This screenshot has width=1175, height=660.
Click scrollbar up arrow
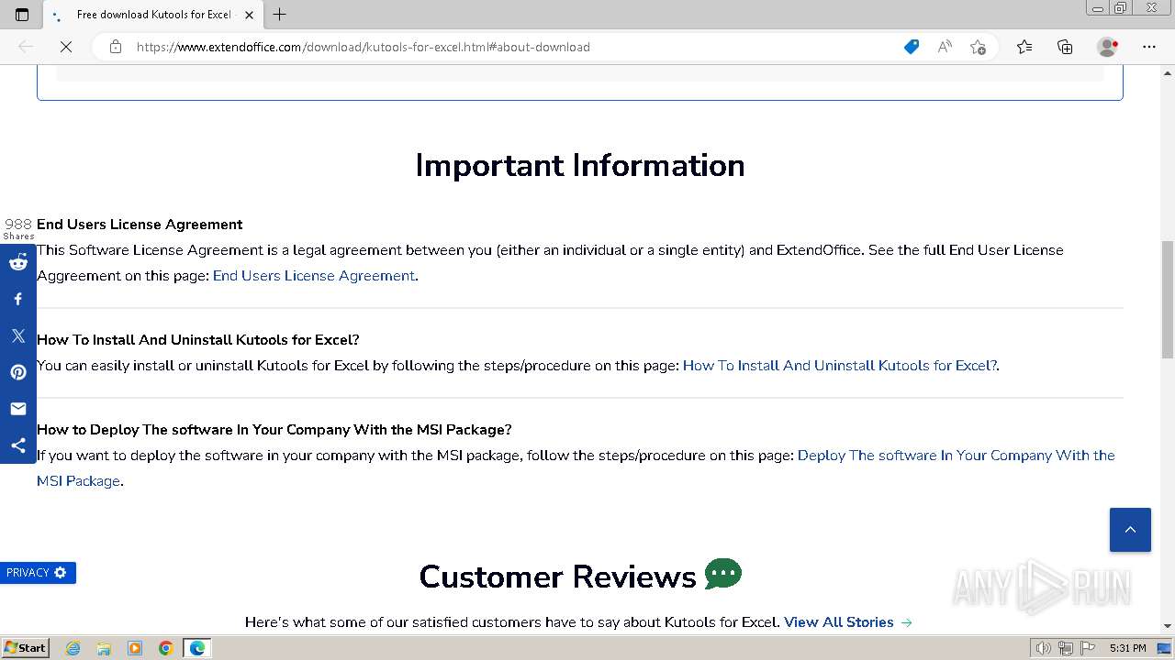[1168, 71]
